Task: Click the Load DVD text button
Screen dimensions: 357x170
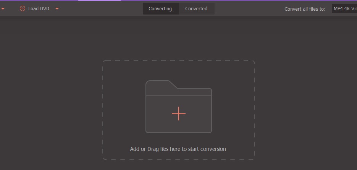Action: (39, 9)
